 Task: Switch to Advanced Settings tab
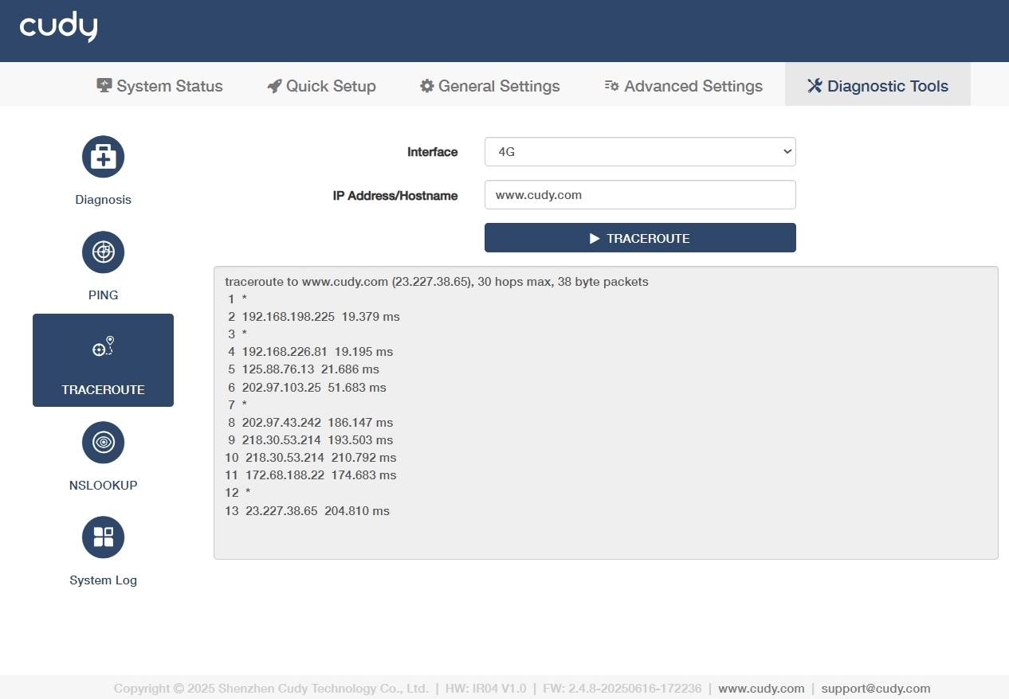684,86
